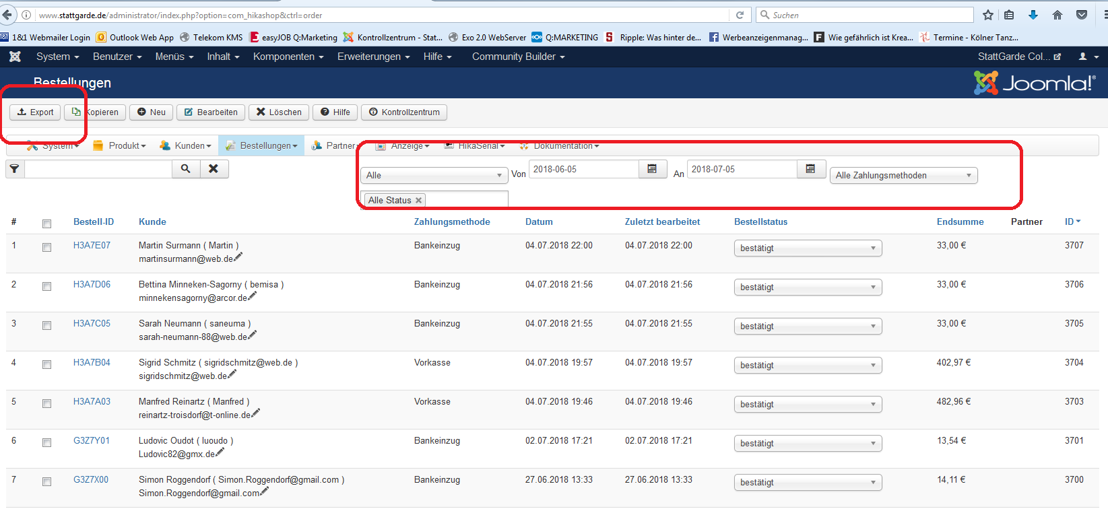Remove the Alle Status tag
1108x513 pixels.
pyautogui.click(x=418, y=200)
